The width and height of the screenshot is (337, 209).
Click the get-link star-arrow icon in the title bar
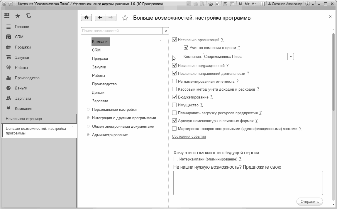tap(211, 4)
